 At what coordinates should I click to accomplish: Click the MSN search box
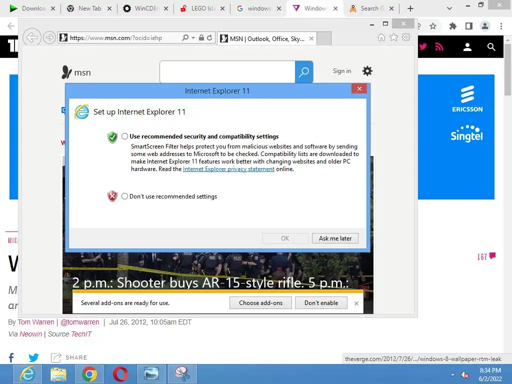tap(227, 72)
